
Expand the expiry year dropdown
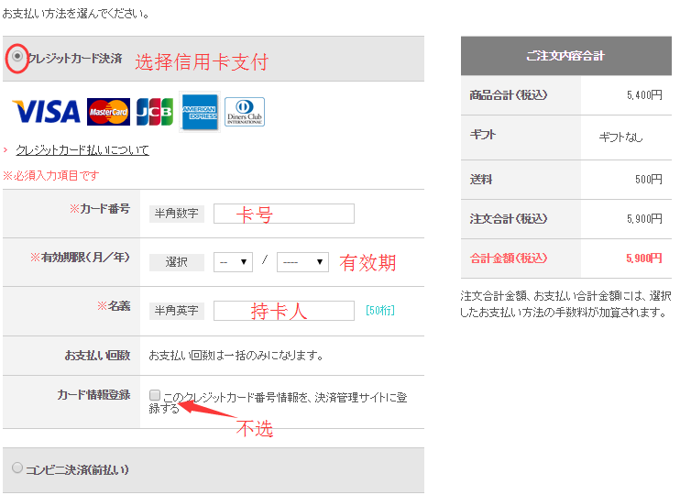click(302, 262)
